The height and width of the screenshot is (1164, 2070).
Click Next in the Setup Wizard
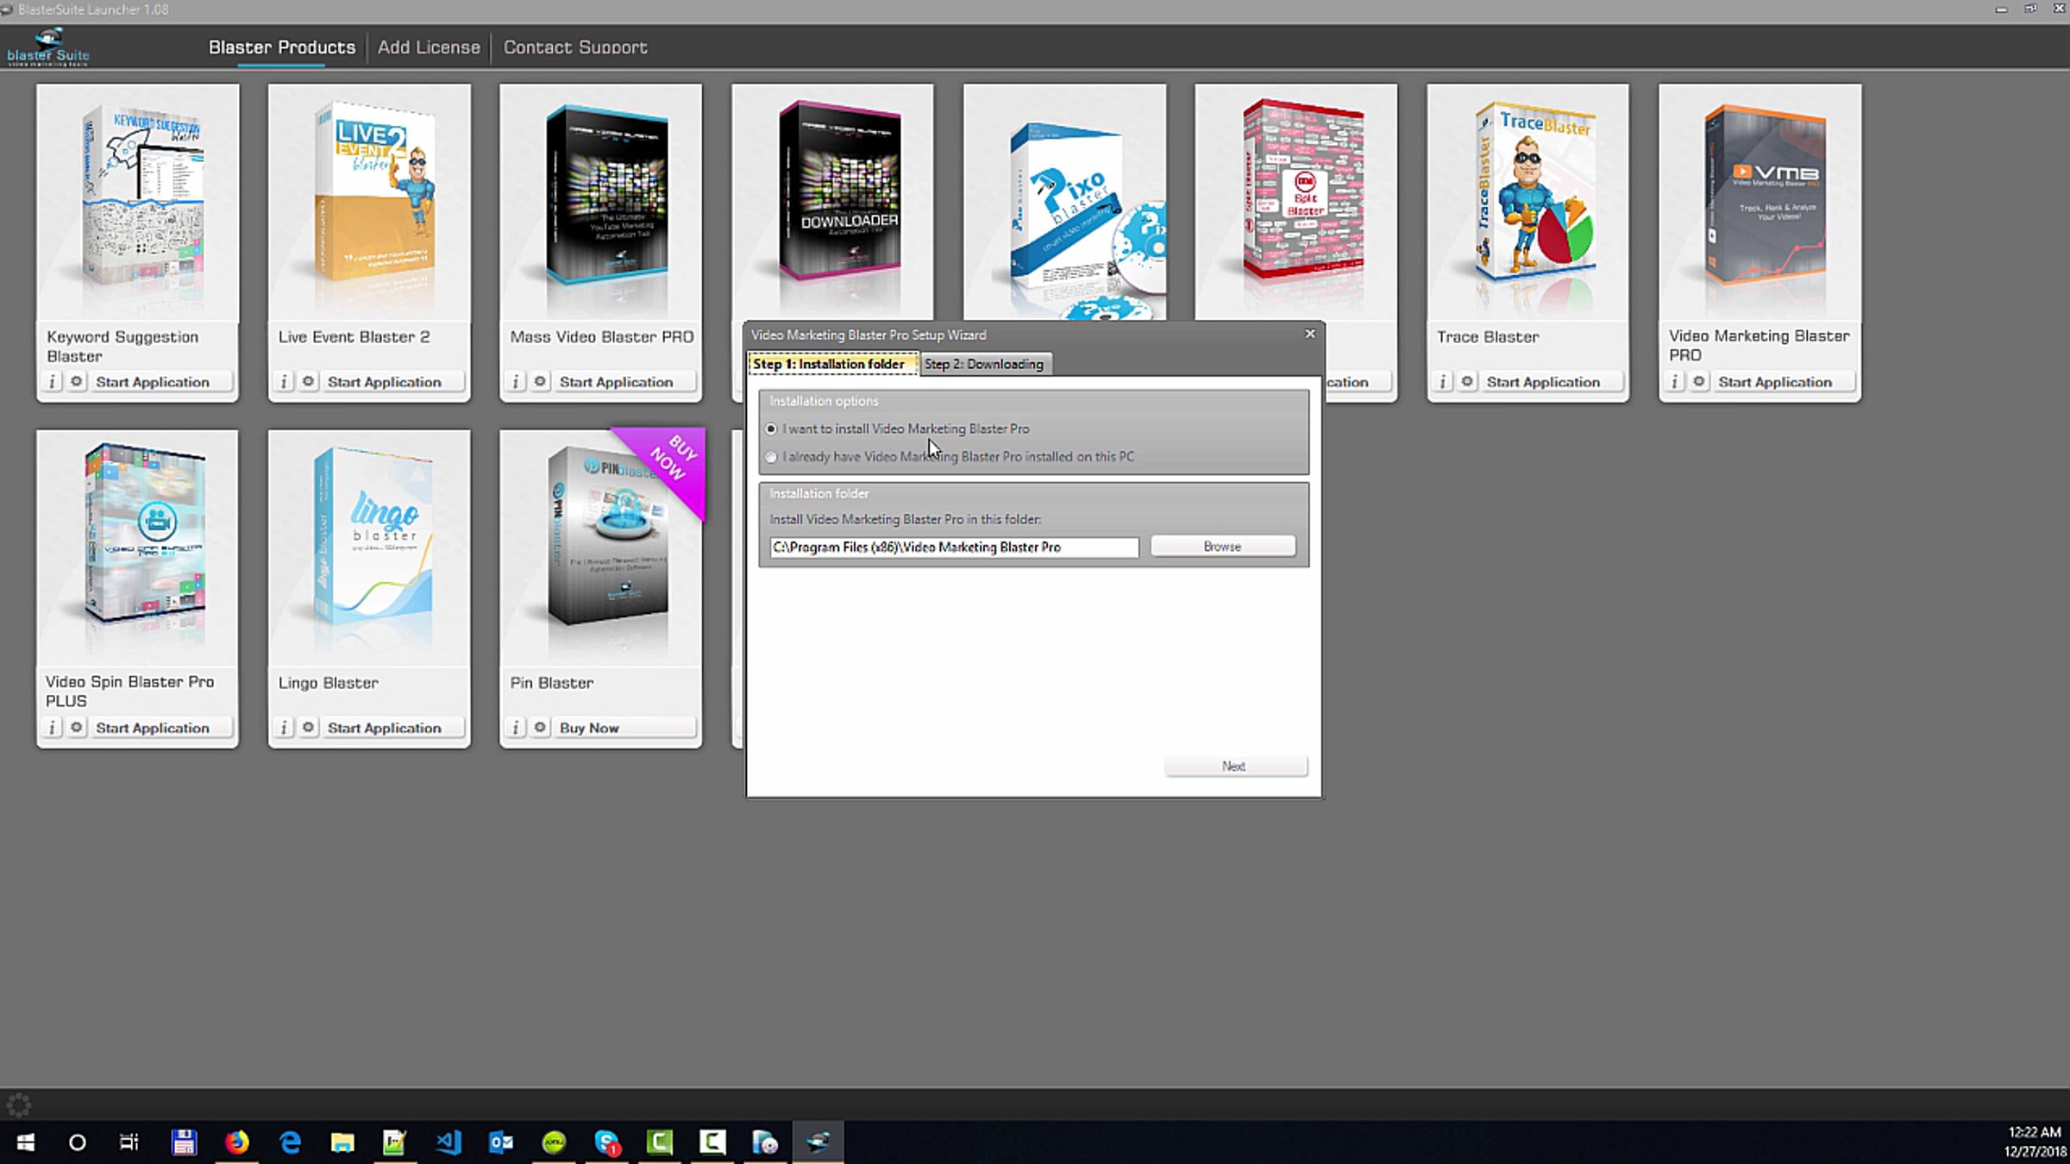[1236, 767]
